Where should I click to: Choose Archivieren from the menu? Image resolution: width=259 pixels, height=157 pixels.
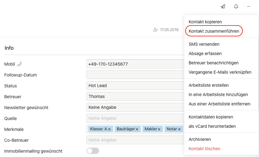pos(200,139)
